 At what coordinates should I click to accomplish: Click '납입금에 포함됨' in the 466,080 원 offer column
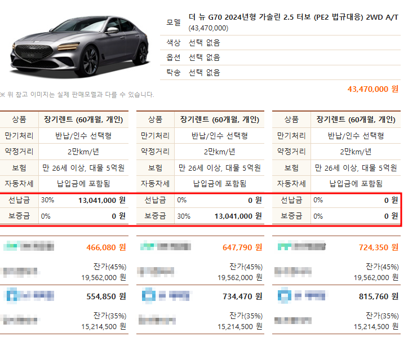click(x=83, y=184)
